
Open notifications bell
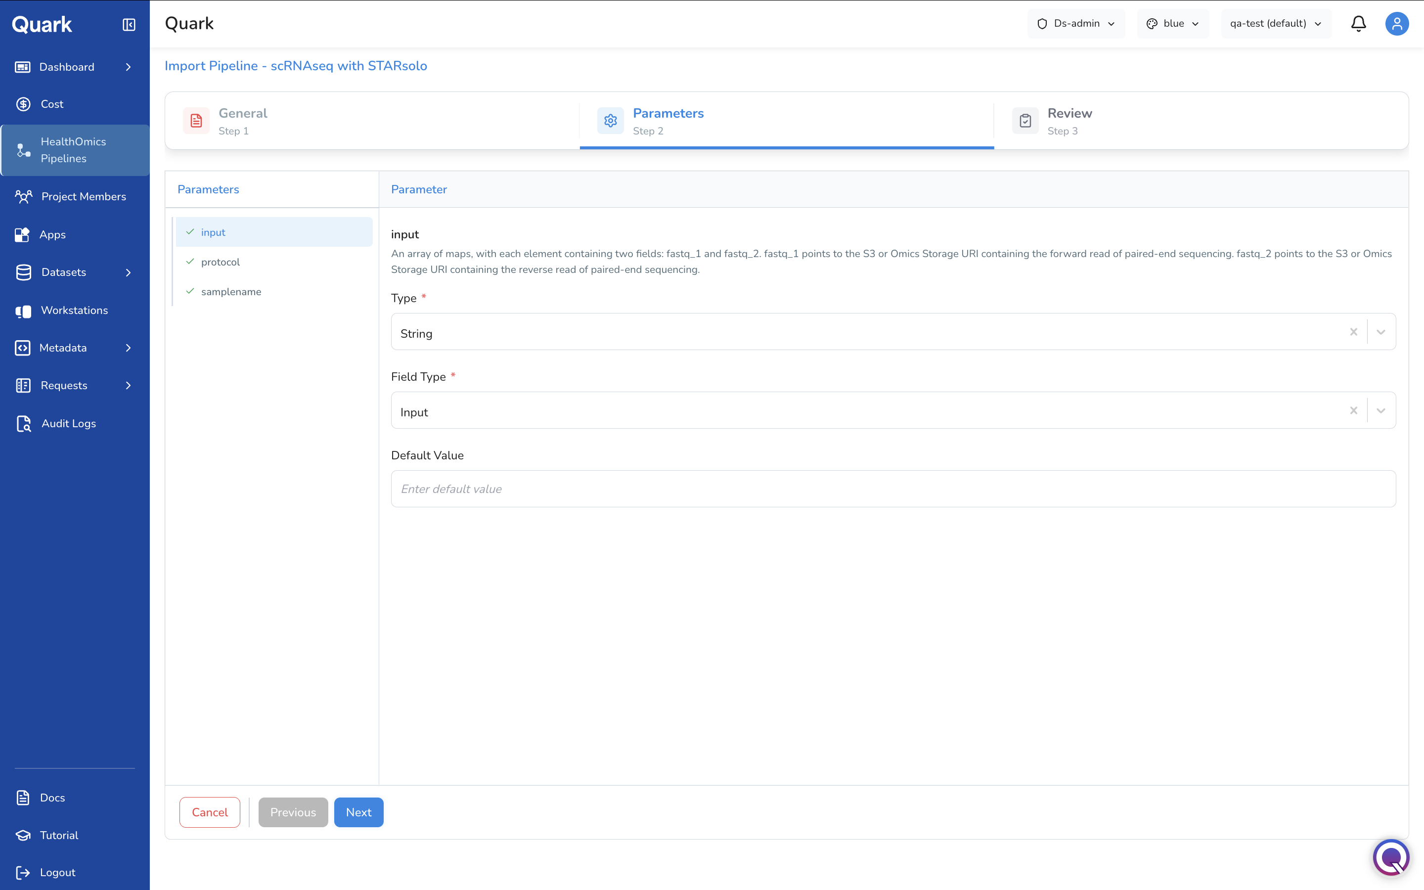tap(1359, 24)
